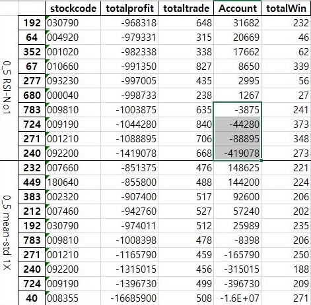The height and width of the screenshot is (305, 311).
Task: Select stockcode cell 010660
Action: [73, 67]
